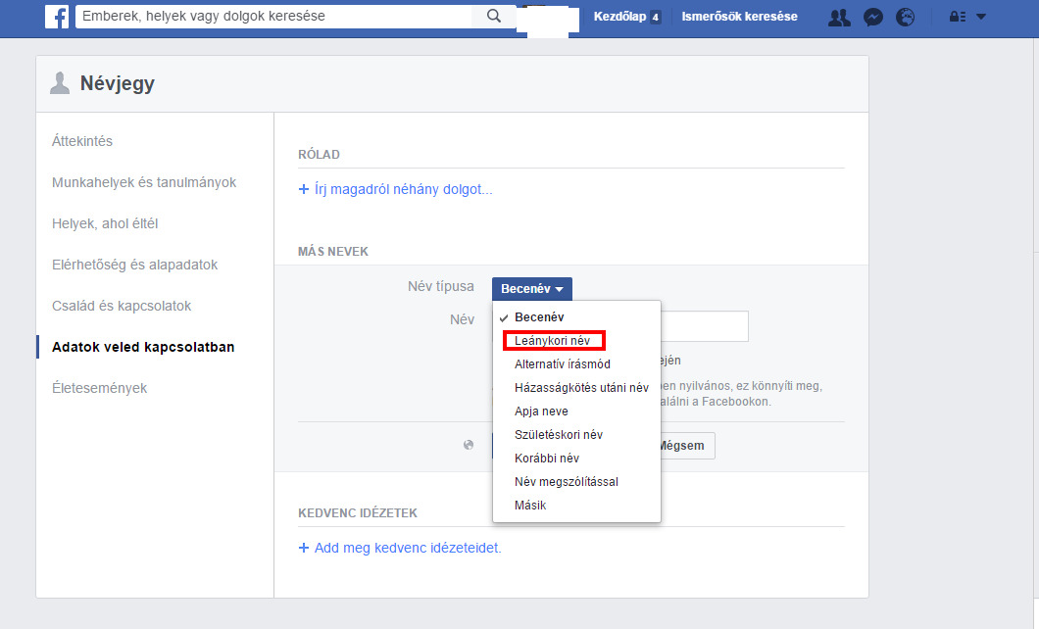
Task: Click the search magnifier icon
Action: click(494, 16)
